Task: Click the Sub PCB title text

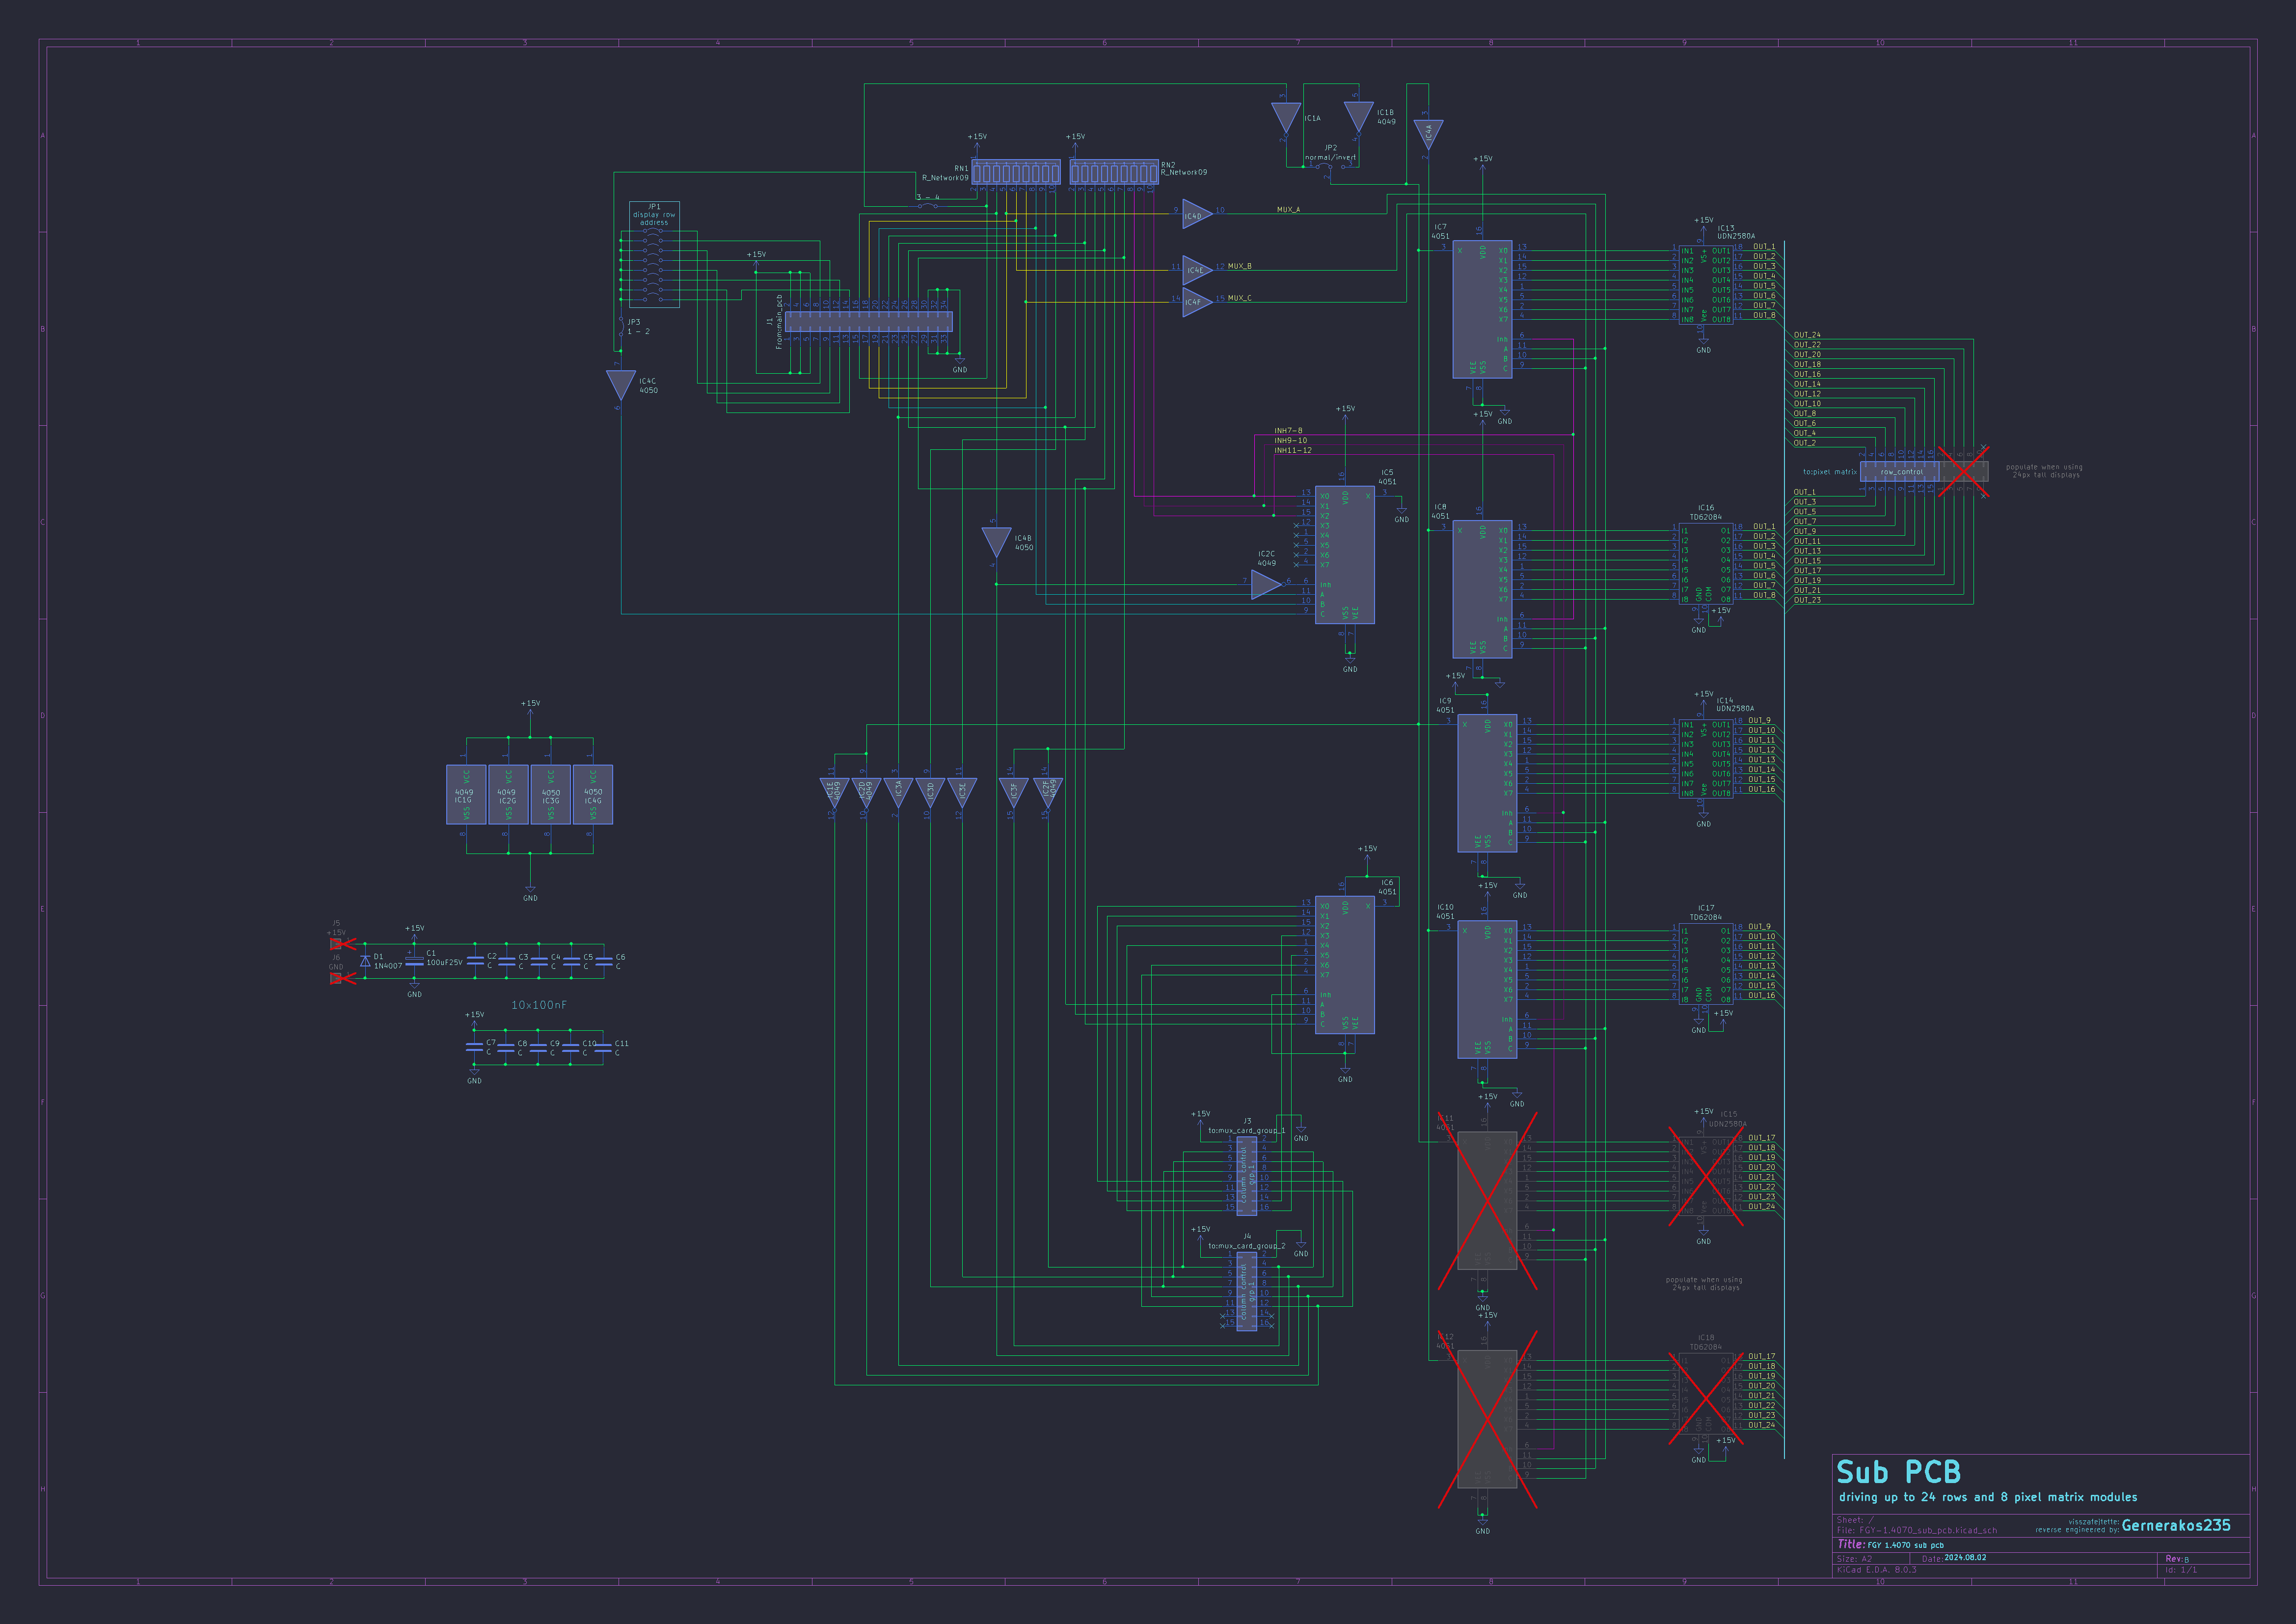Action: pyautogui.click(x=1899, y=1472)
